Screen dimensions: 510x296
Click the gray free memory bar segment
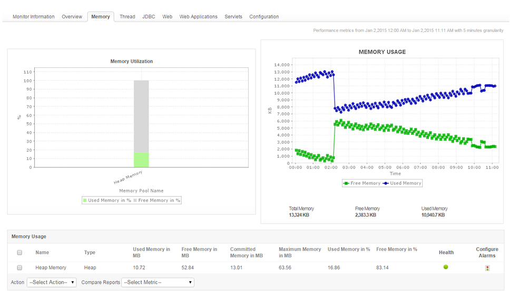(141, 116)
